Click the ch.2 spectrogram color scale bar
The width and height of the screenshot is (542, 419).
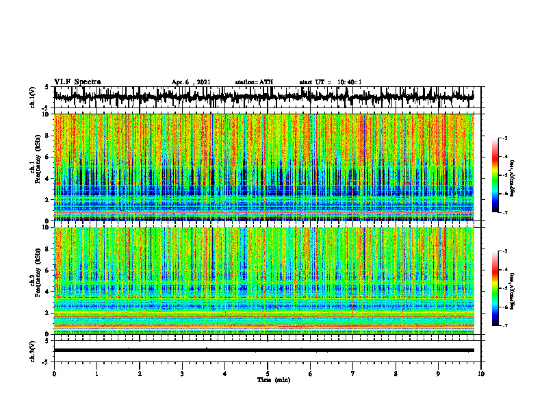click(495, 288)
